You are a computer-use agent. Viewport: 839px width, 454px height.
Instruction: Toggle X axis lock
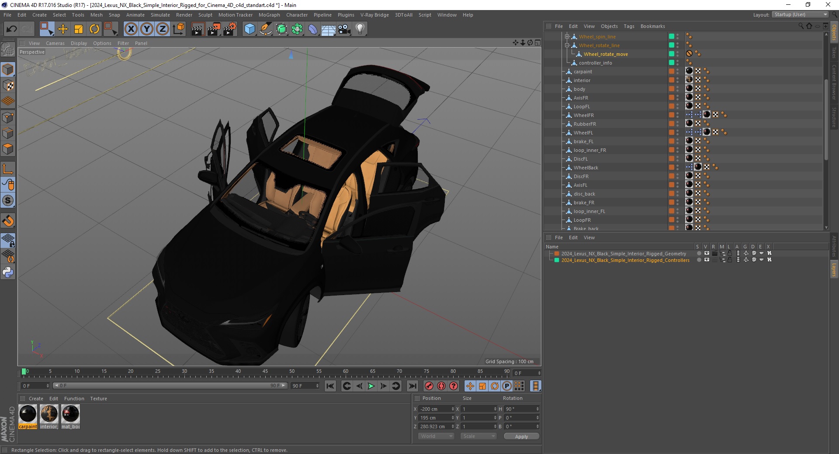click(x=131, y=29)
